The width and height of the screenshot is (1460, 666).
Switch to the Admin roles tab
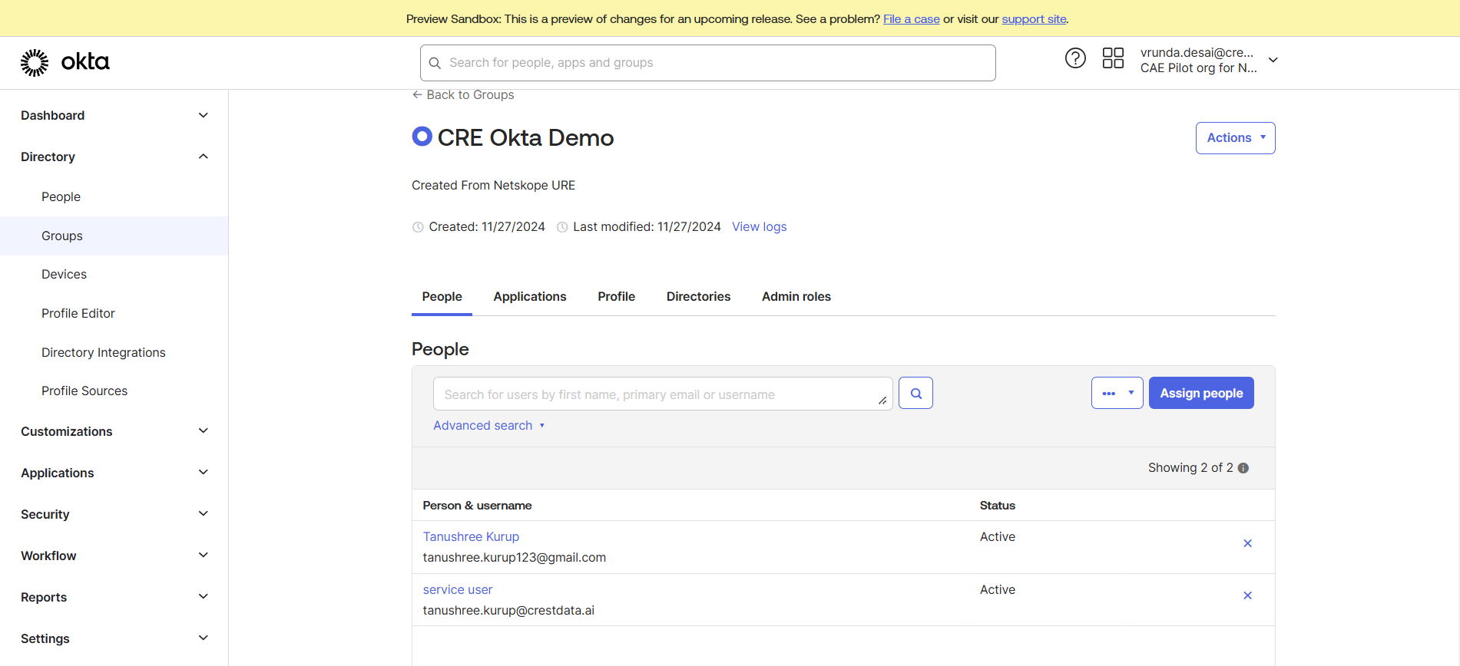(x=796, y=297)
